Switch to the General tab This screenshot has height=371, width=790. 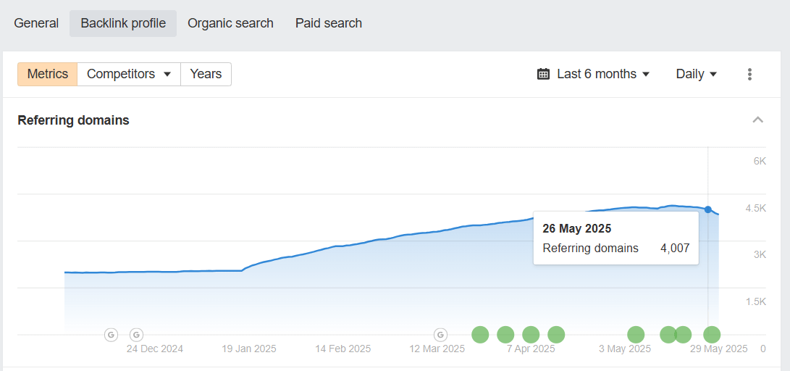36,23
